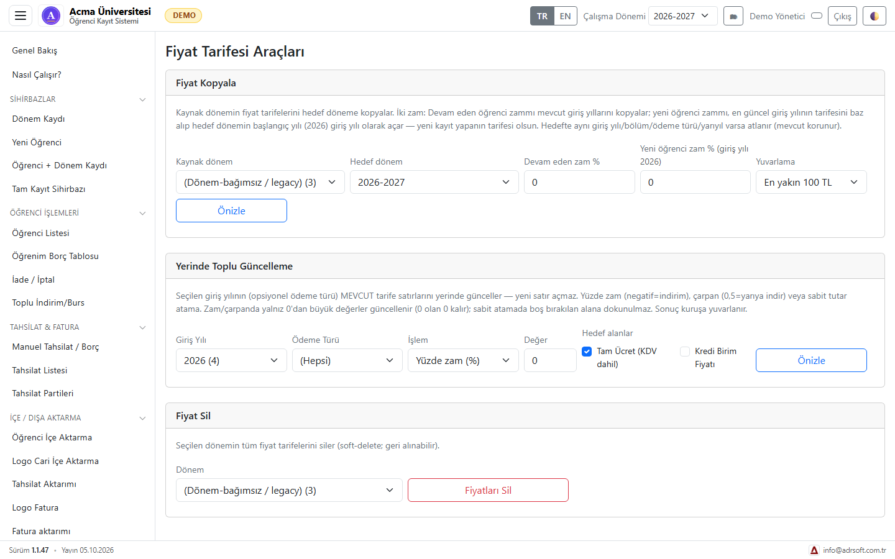
Task: Open the İşlem dropdown
Action: [x=463, y=360]
